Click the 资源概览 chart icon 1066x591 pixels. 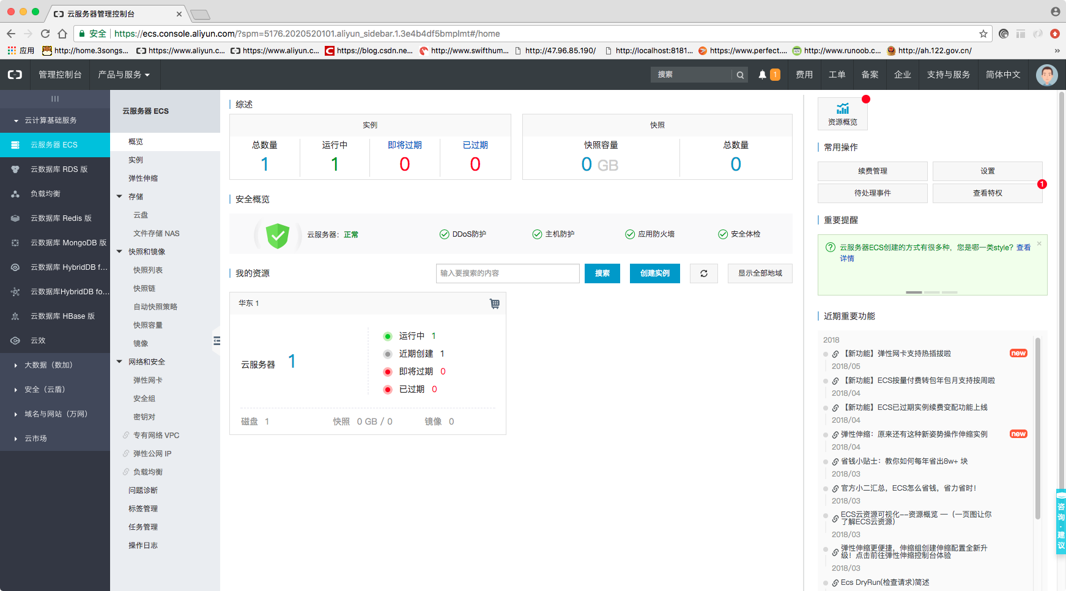[x=843, y=109]
